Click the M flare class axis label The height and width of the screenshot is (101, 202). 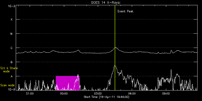[12, 34]
